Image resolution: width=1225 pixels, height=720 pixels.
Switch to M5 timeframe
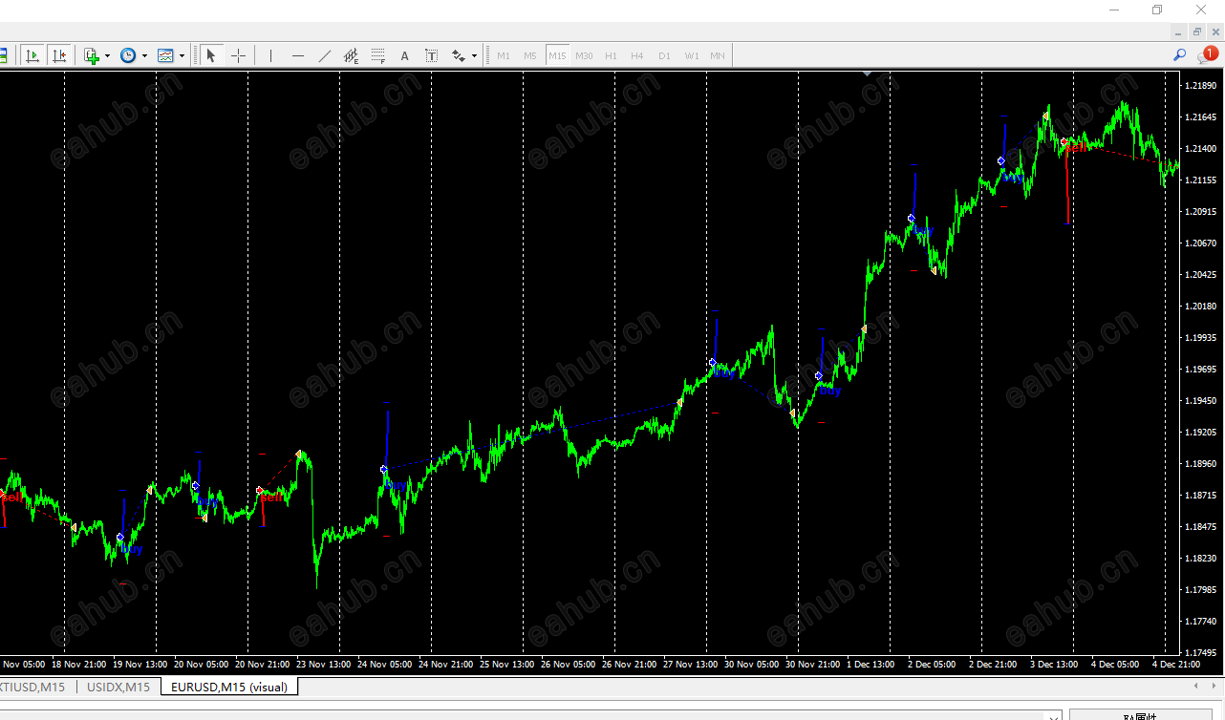tap(530, 55)
